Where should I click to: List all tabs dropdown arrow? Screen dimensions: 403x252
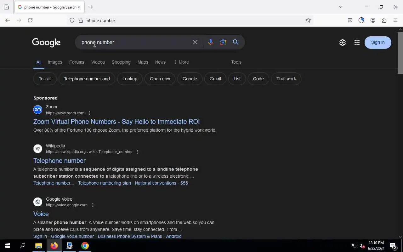[341, 7]
